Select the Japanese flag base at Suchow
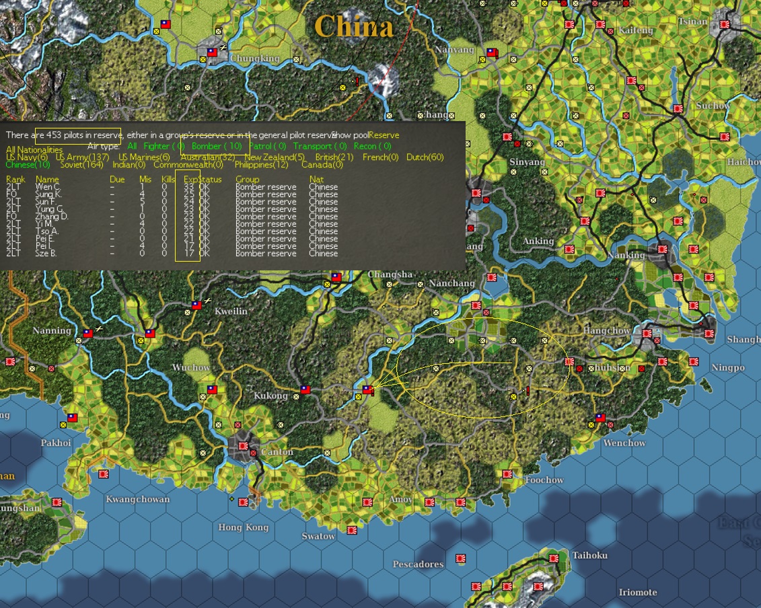This screenshot has width=761, height=608. coord(678,109)
